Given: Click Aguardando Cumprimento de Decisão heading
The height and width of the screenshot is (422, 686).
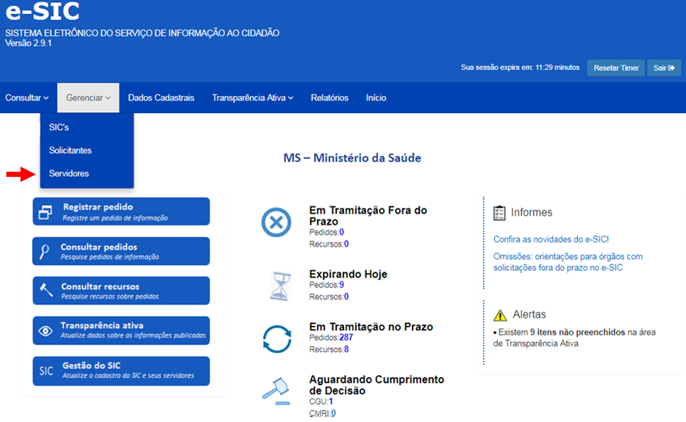Looking at the screenshot, I should point(376,385).
